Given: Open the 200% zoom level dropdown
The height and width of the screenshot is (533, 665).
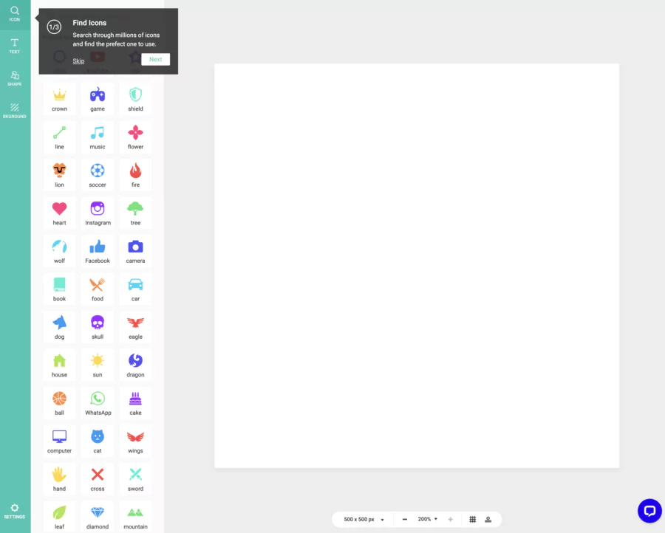Looking at the screenshot, I should click(427, 519).
